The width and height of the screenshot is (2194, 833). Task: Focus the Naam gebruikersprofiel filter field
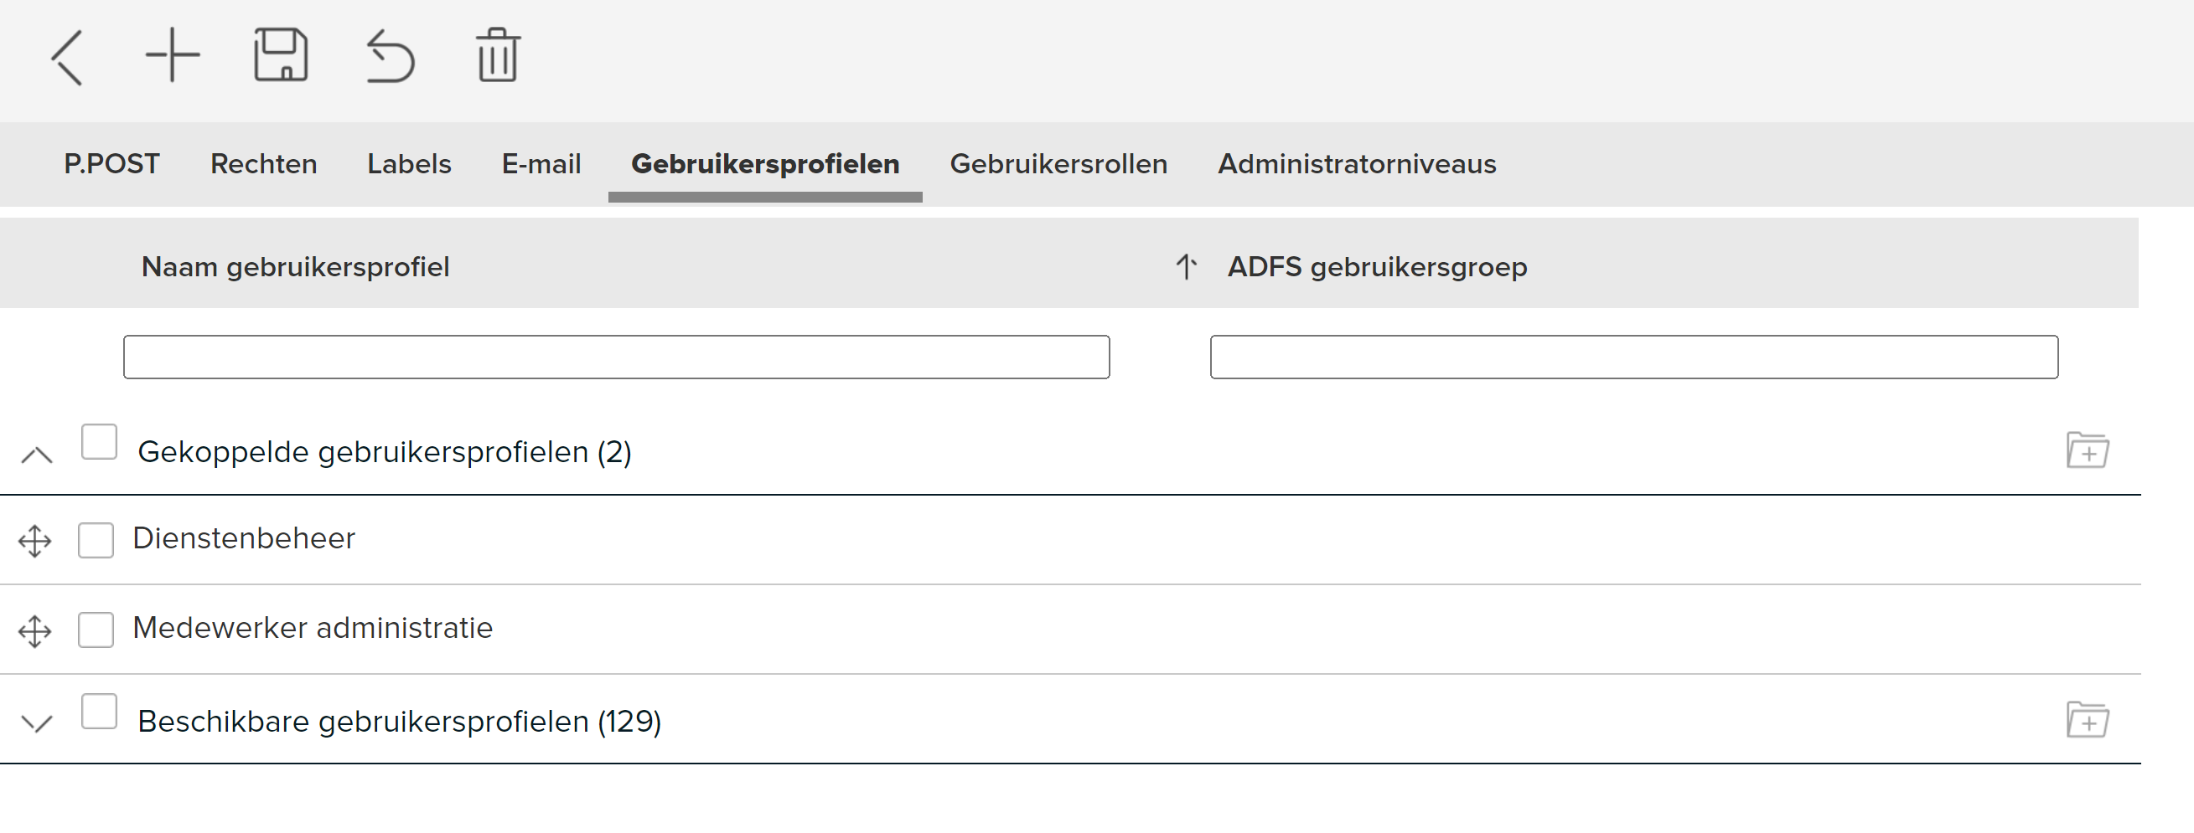point(616,357)
